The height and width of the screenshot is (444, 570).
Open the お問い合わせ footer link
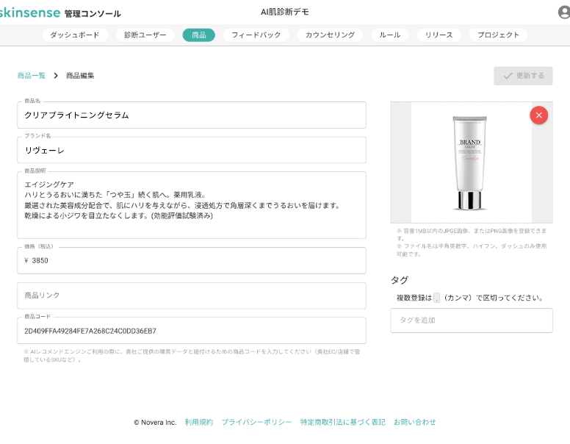(x=415, y=422)
